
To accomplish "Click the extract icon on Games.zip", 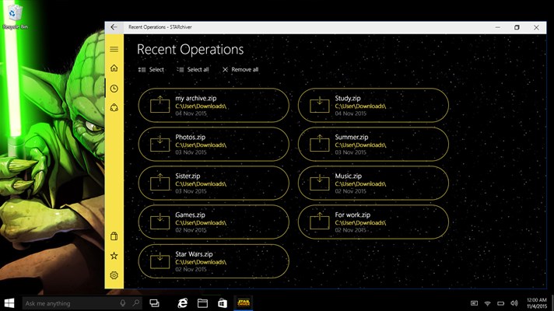I will click(x=160, y=222).
